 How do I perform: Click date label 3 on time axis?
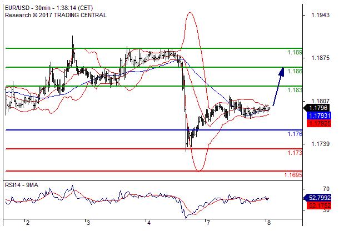88,223
